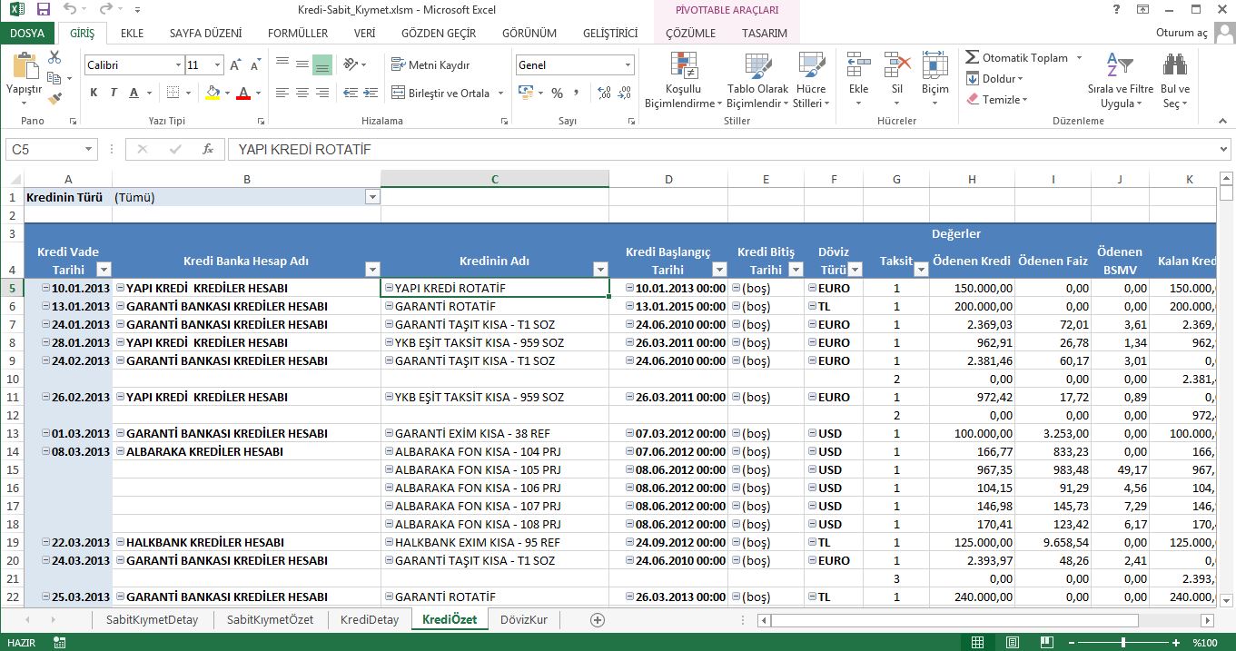Toggle Metni Kaydır wrap text
This screenshot has height=651, width=1236.
pos(430,65)
